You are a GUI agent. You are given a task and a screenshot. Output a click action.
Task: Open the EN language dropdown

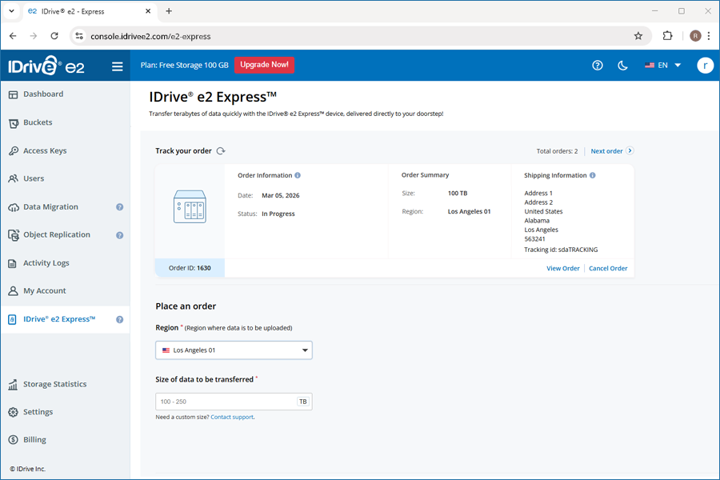click(662, 66)
